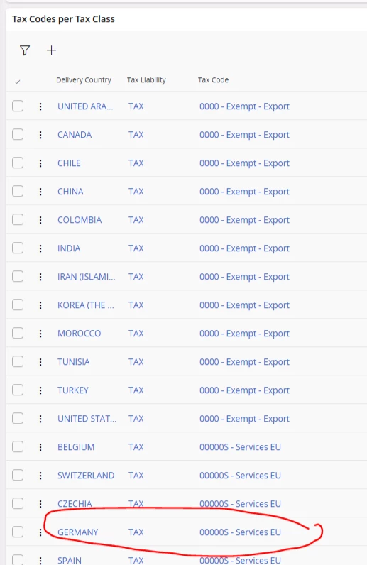Open row actions menu for MOROCCO
Viewport: 367px width, 565px height.
pyautogui.click(x=40, y=334)
